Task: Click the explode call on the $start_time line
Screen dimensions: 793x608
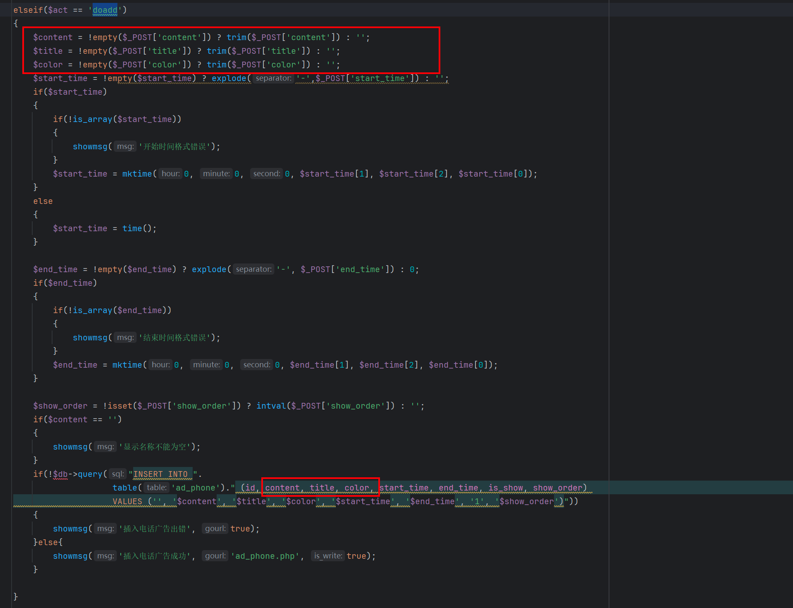Action: tap(229, 78)
